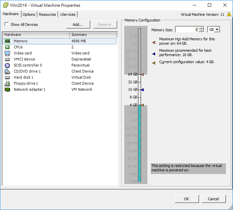Image resolution: width=233 pixels, height=210 pixels.
Task: Click the Video card monitor icon
Action: pos(7,53)
